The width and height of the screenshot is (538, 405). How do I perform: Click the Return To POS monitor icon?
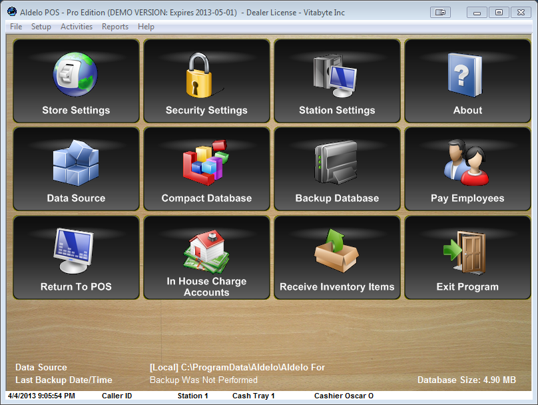coord(75,250)
